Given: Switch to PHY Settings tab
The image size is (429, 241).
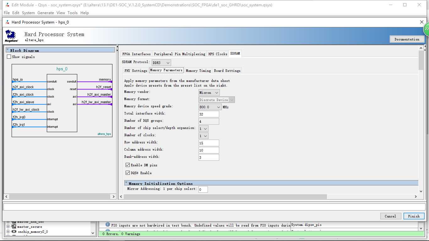Looking at the screenshot, I should (x=136, y=71).
